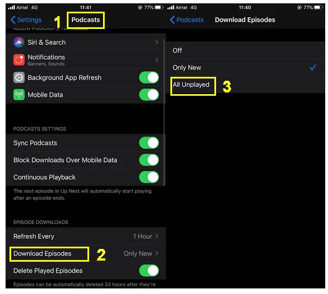The height and width of the screenshot is (294, 328).
Task: Tap the red Notifications icon
Action: (19, 60)
